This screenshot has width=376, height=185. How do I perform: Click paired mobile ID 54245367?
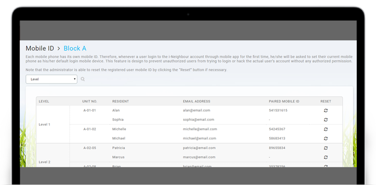click(x=277, y=129)
